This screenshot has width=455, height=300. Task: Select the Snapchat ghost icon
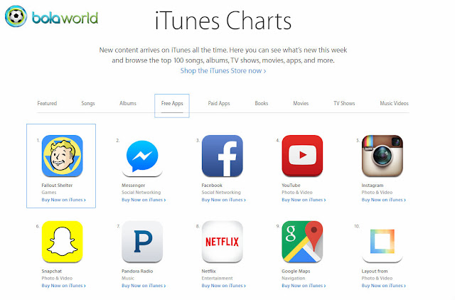click(x=62, y=242)
